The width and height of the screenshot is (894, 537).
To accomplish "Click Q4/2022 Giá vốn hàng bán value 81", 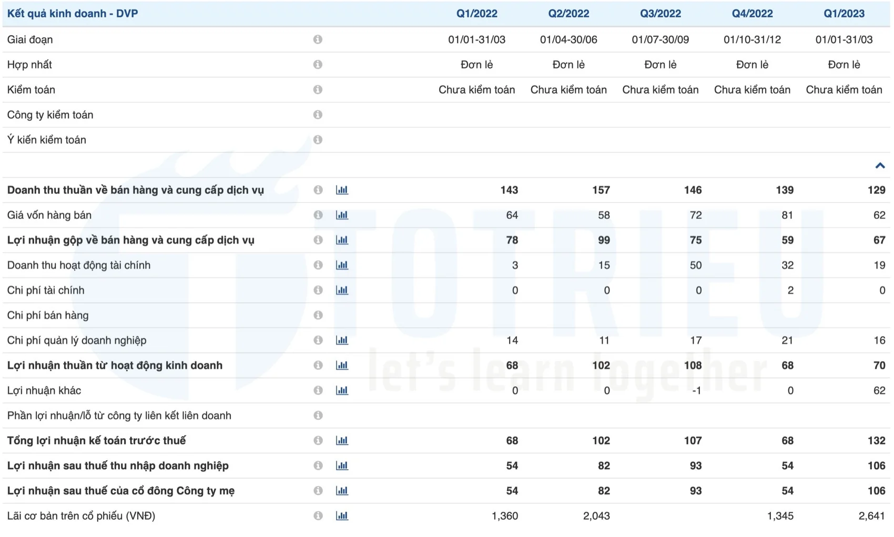I will coord(787,215).
